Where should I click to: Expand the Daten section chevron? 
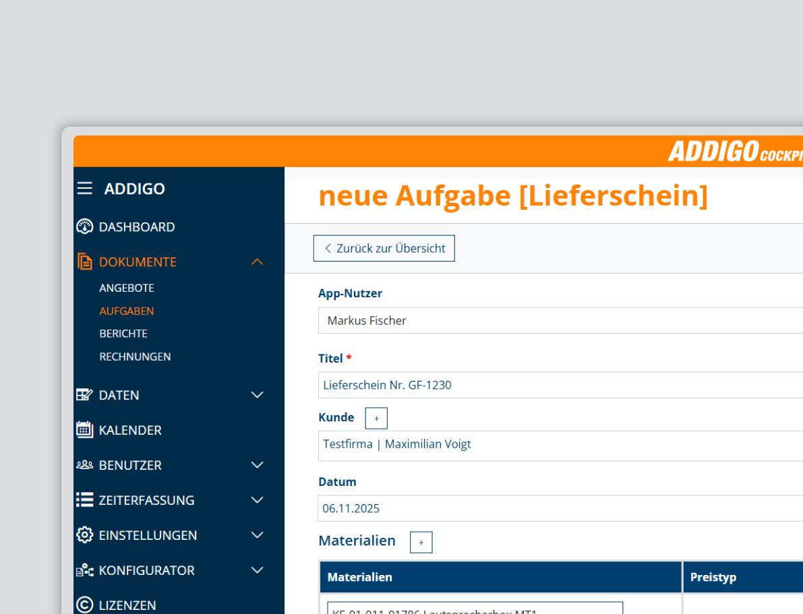tap(257, 395)
